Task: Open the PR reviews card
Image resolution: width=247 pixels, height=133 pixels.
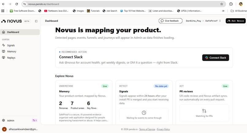Action: pos(204,102)
